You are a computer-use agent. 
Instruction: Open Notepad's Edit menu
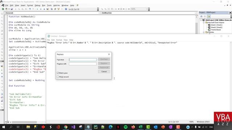[x=53, y=40]
